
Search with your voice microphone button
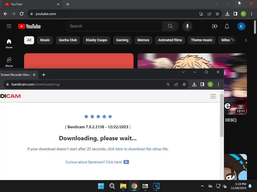187,26
